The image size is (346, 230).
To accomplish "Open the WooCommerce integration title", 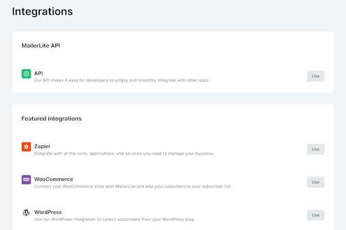I will tap(54, 179).
